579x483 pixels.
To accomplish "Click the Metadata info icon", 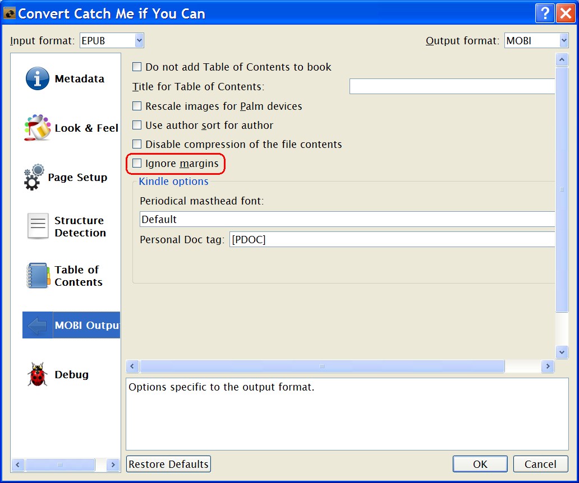I will [37, 78].
